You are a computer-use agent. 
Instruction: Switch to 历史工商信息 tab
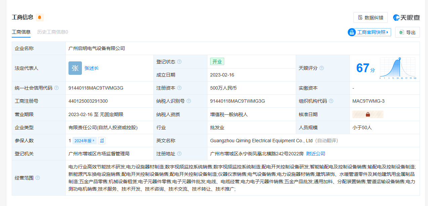tap(52, 32)
